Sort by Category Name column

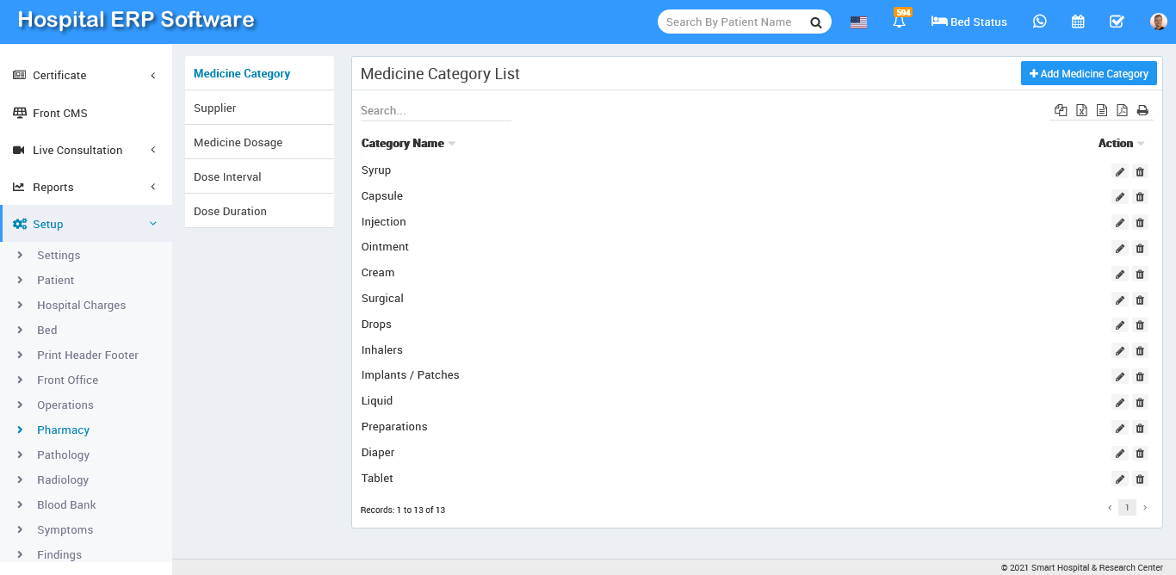coord(408,144)
